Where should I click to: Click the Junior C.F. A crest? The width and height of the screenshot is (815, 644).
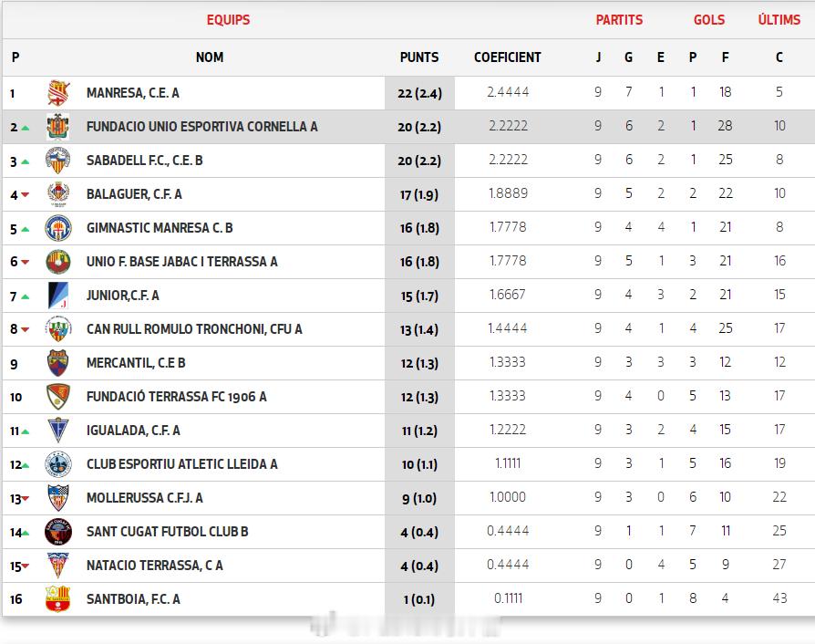57,296
